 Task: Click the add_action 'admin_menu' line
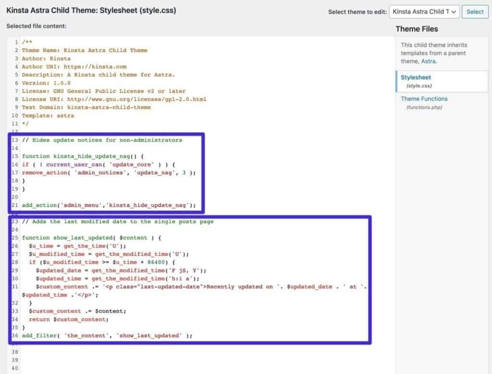click(109, 205)
